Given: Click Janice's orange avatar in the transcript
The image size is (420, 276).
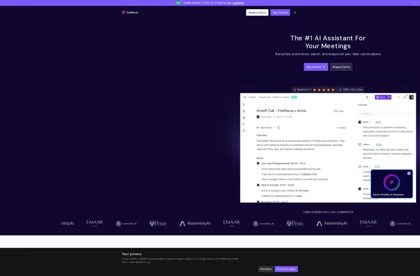Looking at the screenshot, I should (360, 144).
